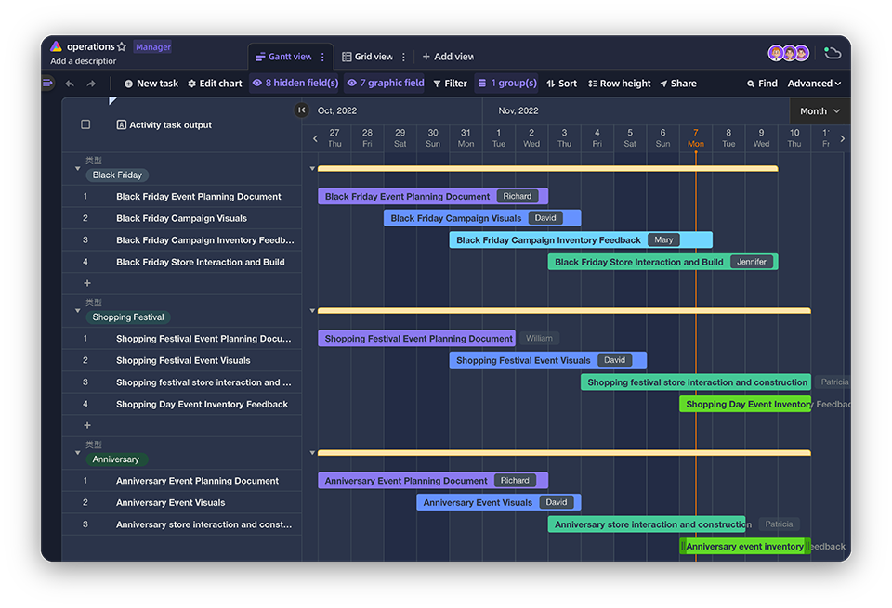Click the undo arrow icon
The image size is (892, 608).
click(70, 84)
